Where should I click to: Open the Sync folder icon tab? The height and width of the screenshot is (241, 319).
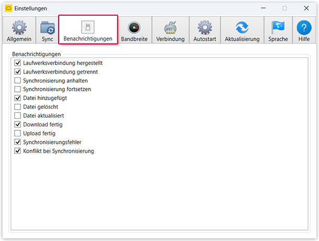pyautogui.click(x=48, y=28)
